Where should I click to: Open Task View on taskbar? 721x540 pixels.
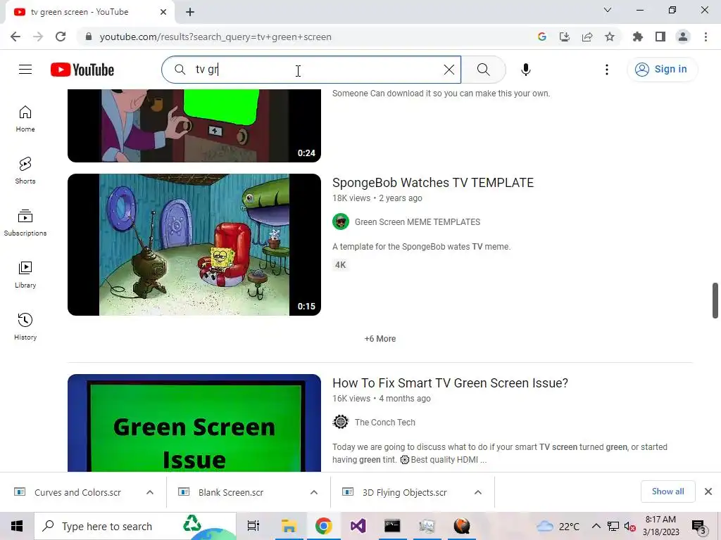point(253,526)
